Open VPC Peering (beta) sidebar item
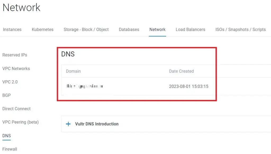This screenshot has height=154, width=271. click(20, 122)
